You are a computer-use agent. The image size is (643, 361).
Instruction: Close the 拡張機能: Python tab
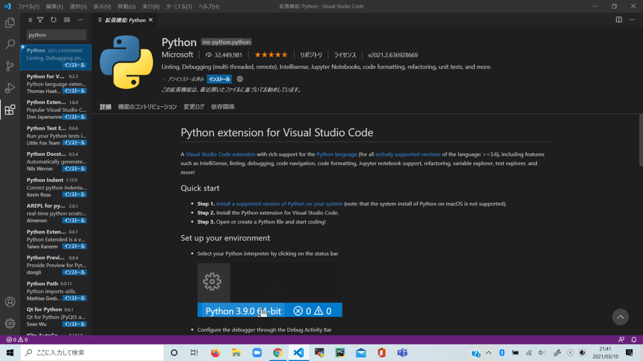point(151,20)
